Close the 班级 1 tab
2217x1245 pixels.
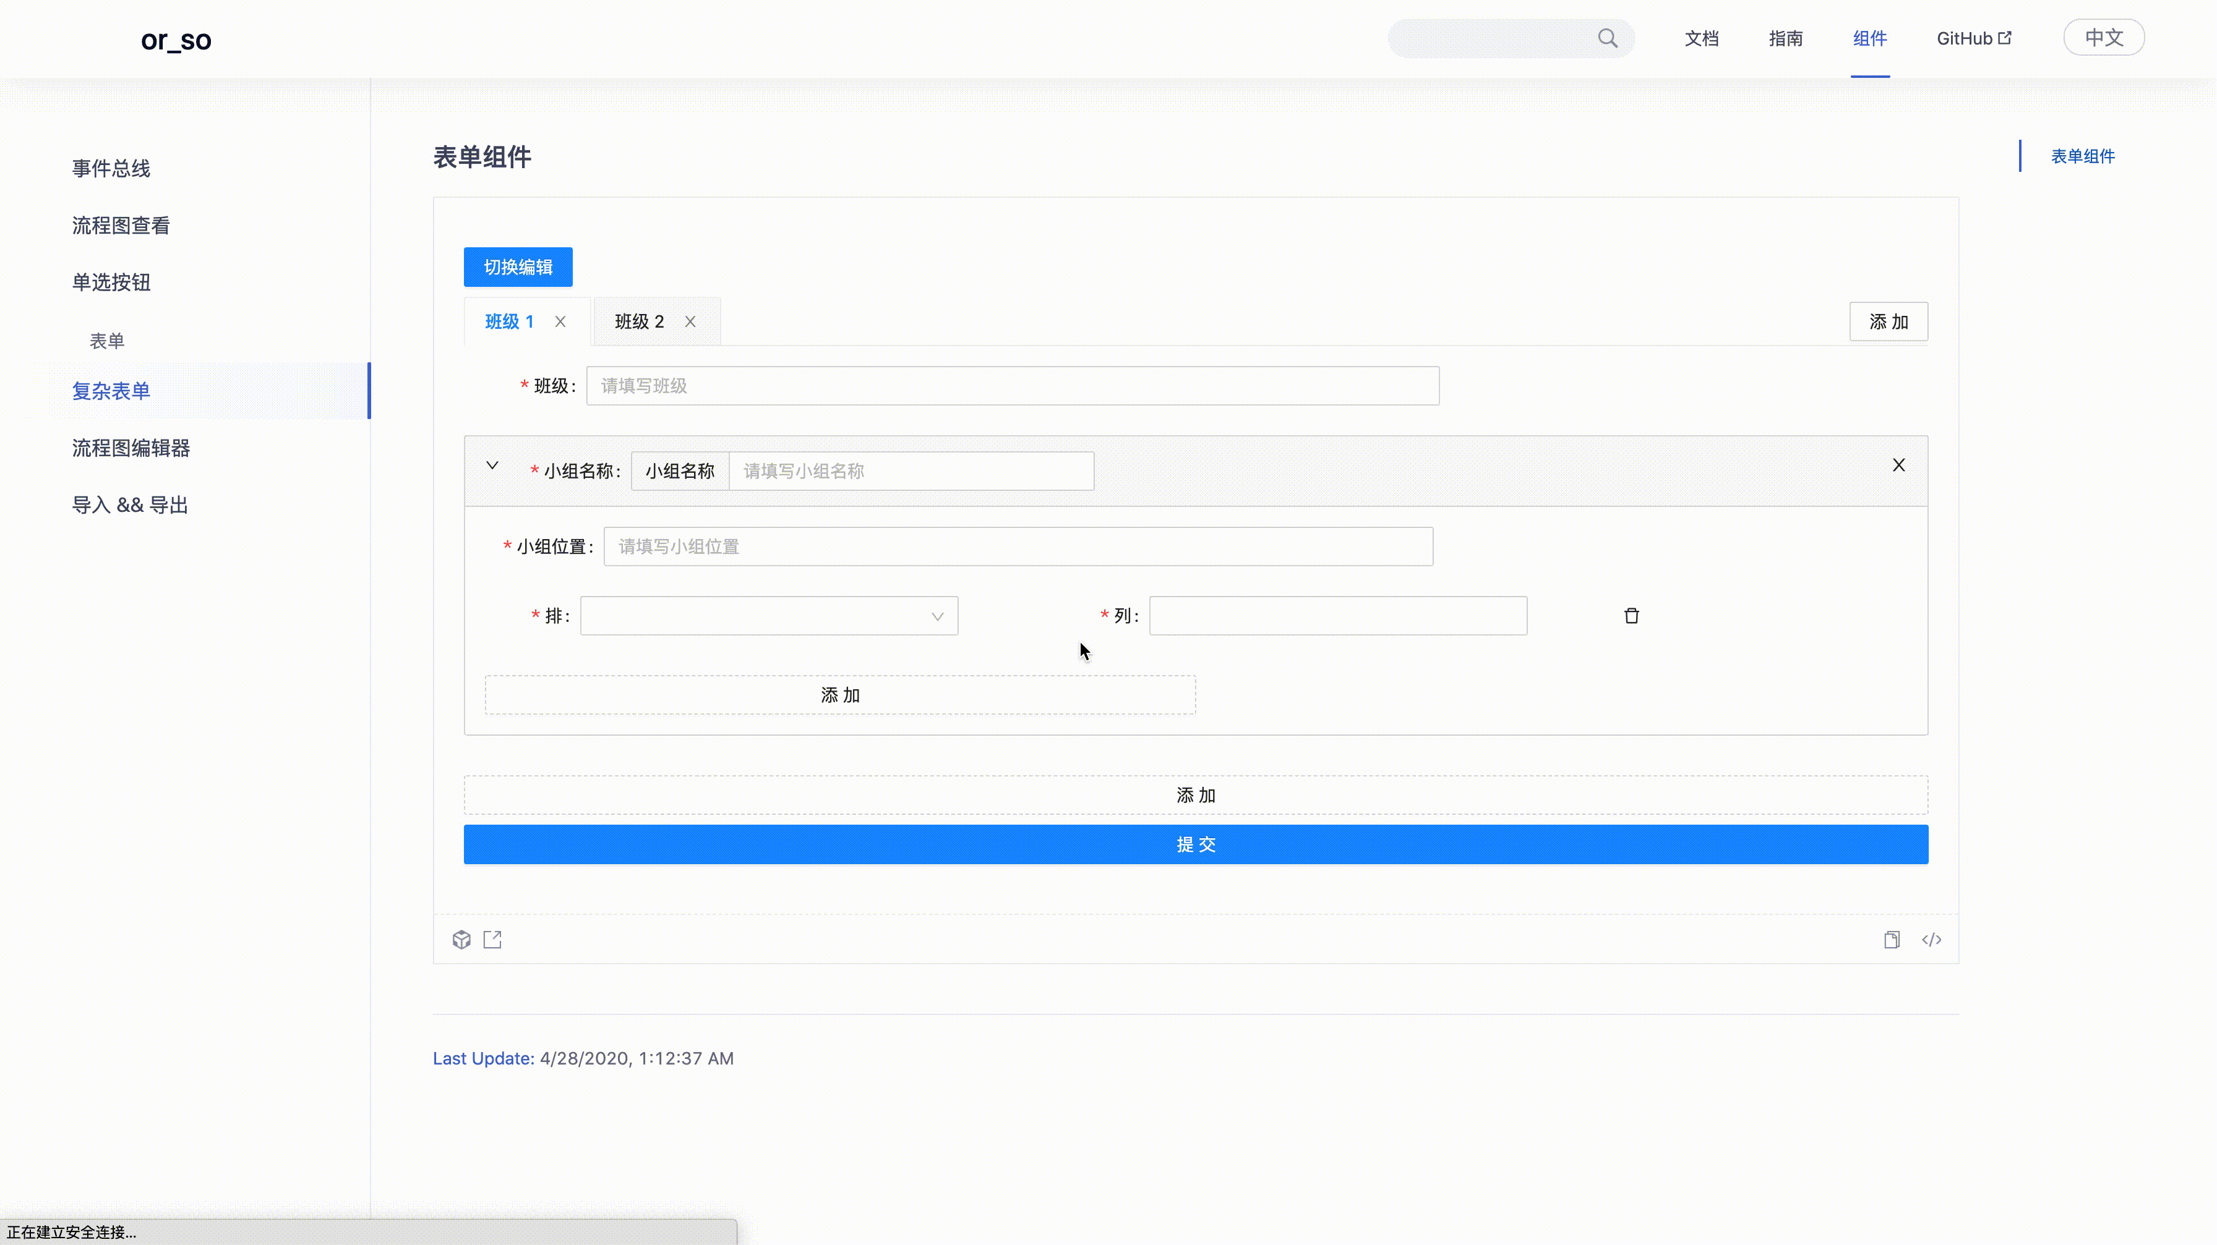pyautogui.click(x=560, y=321)
